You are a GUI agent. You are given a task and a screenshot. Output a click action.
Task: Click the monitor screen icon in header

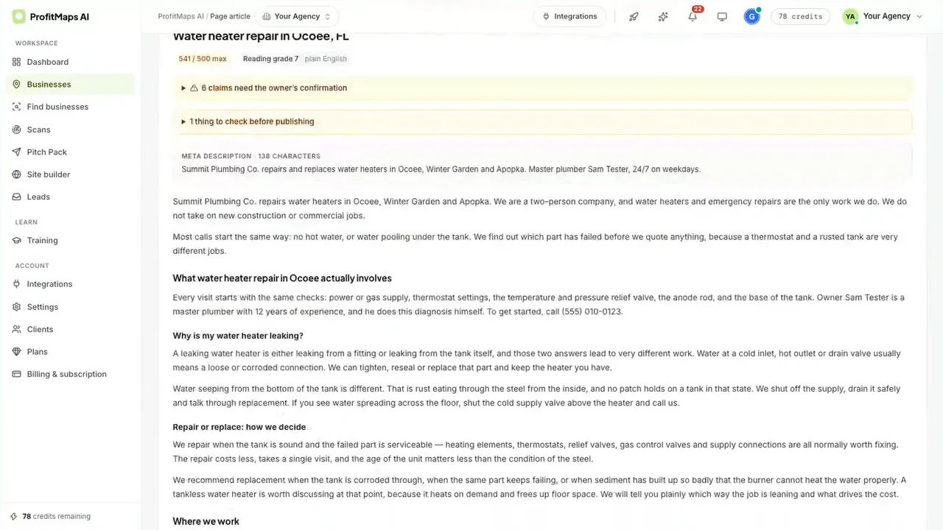[722, 16]
